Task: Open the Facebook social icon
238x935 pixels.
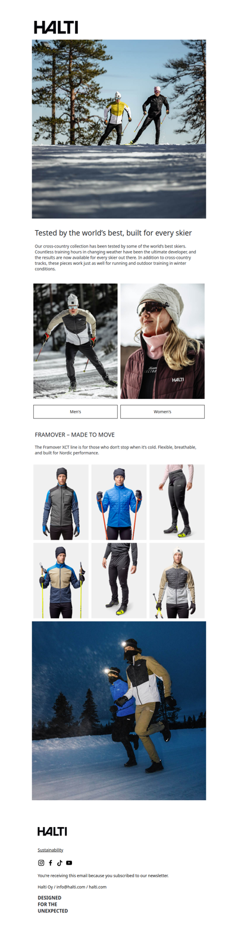Action: (x=51, y=863)
